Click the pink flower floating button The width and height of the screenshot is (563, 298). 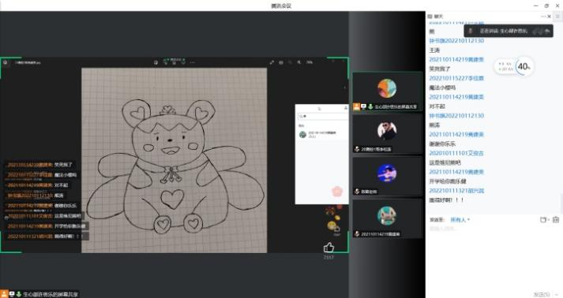tap(337, 192)
